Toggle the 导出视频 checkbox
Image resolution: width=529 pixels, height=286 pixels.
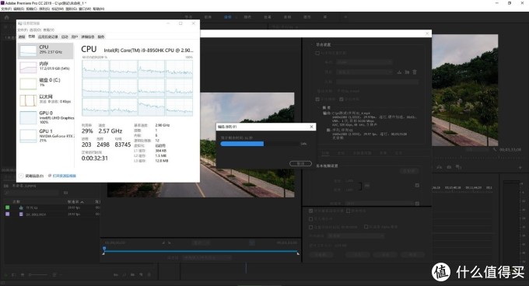[x=317, y=99]
